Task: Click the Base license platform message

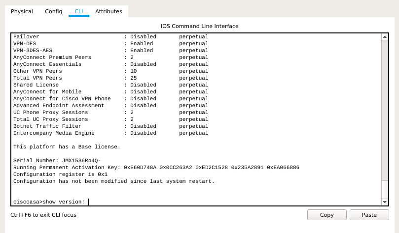Action: pyautogui.click(x=67, y=147)
